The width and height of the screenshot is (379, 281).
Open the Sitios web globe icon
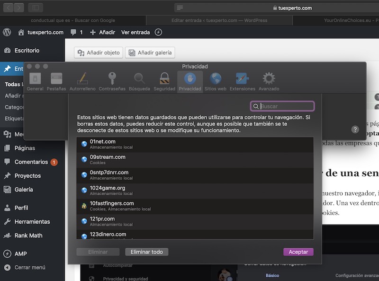[215, 81]
